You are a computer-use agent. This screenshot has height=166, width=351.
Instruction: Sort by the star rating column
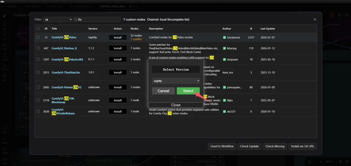251,29
